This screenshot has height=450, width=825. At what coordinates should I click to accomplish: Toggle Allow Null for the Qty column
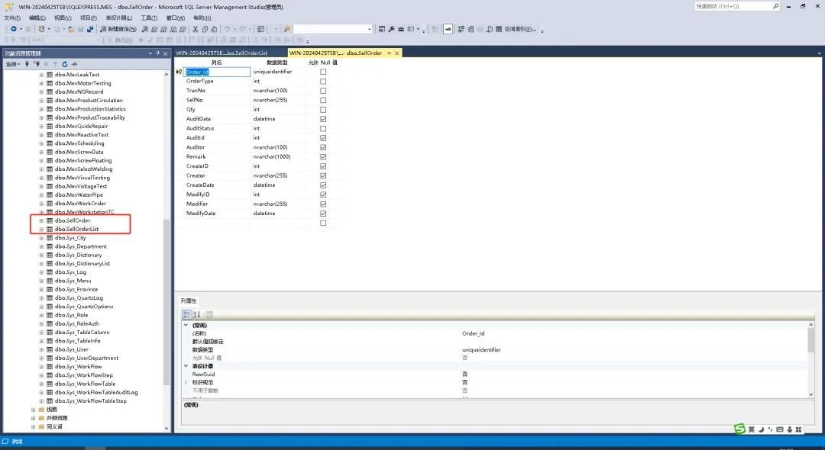(323, 110)
